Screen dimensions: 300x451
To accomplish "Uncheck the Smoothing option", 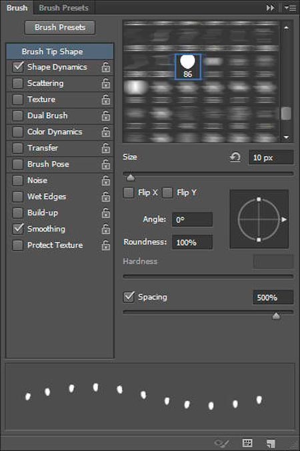I will [x=18, y=229].
